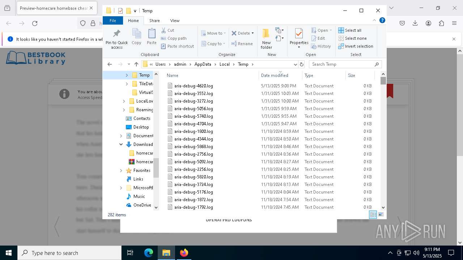Refresh the Temp folder view
This screenshot has width=463, height=260.
tap(302, 64)
